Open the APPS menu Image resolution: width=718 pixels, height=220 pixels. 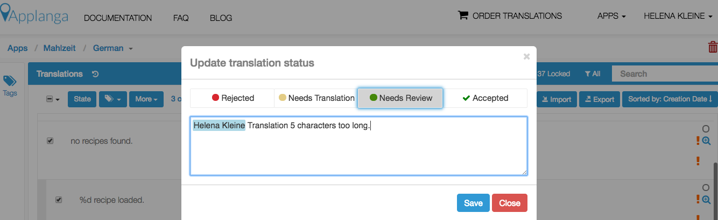pyautogui.click(x=611, y=16)
